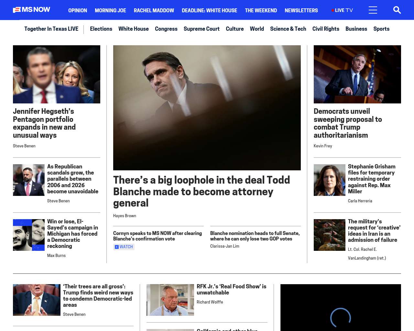This screenshot has width=414, height=331.
Task: Open the Todd Blanche lead image
Action: click(x=207, y=108)
